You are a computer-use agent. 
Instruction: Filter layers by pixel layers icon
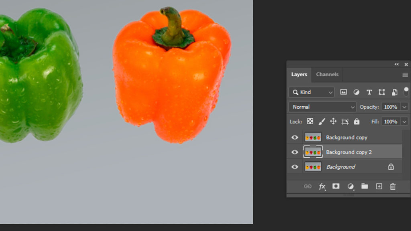coord(344,92)
